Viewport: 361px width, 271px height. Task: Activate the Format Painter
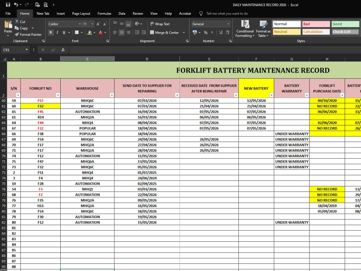pos(28,35)
